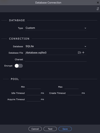Focus the Create Timeout field
Screen dimensions: 100x133
(x=75, y=93)
